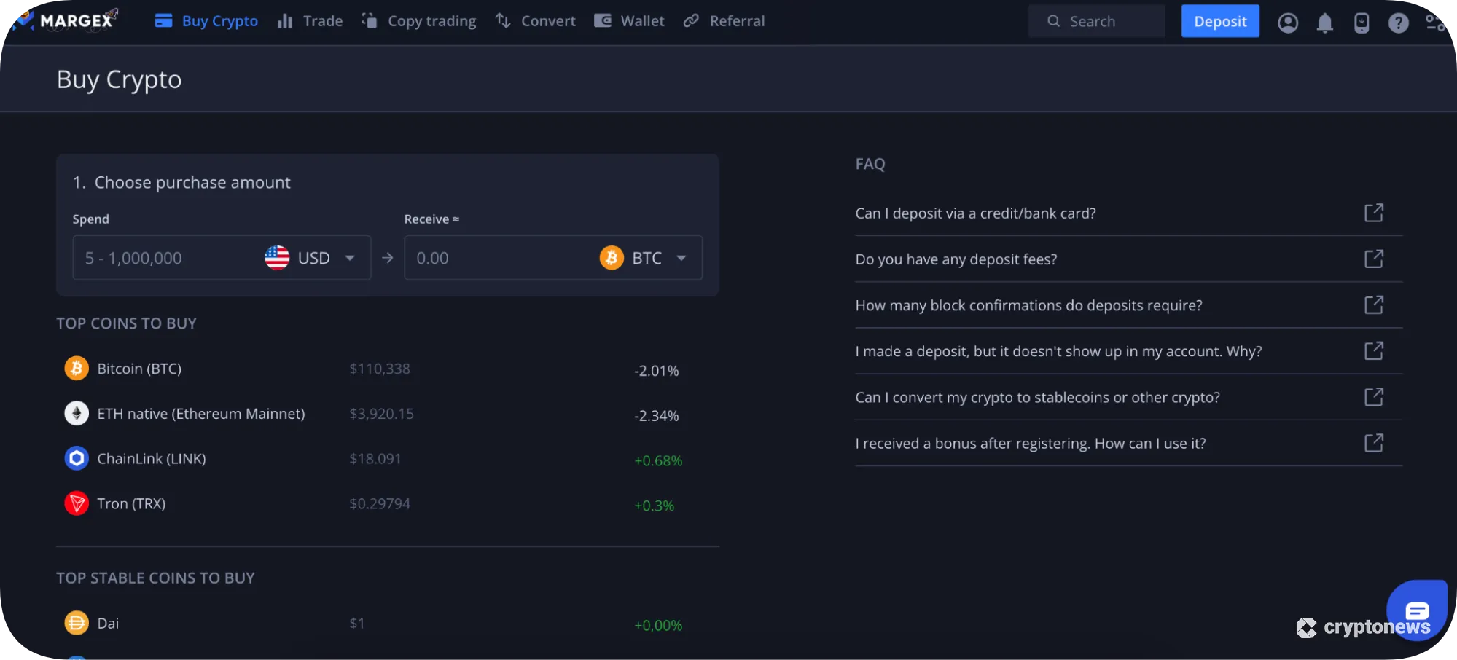The height and width of the screenshot is (660, 1457).
Task: Open the mobile app download icon
Action: coord(1361,23)
